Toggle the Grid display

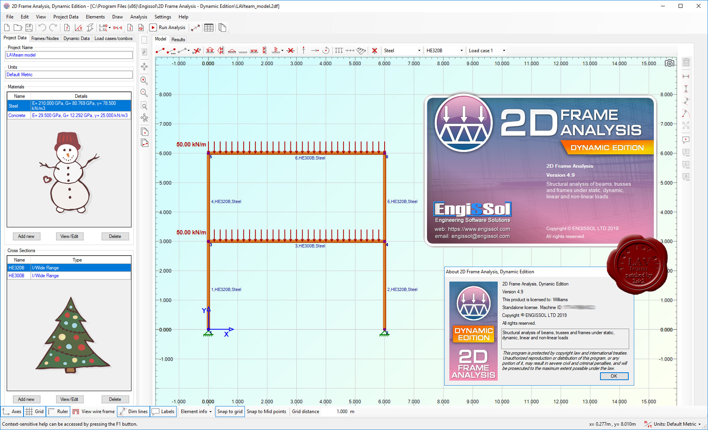pyautogui.click(x=35, y=412)
